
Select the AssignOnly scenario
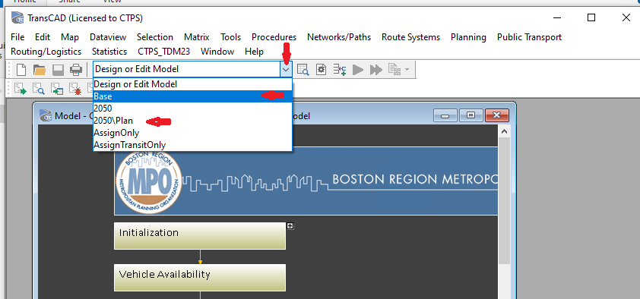[192, 133]
